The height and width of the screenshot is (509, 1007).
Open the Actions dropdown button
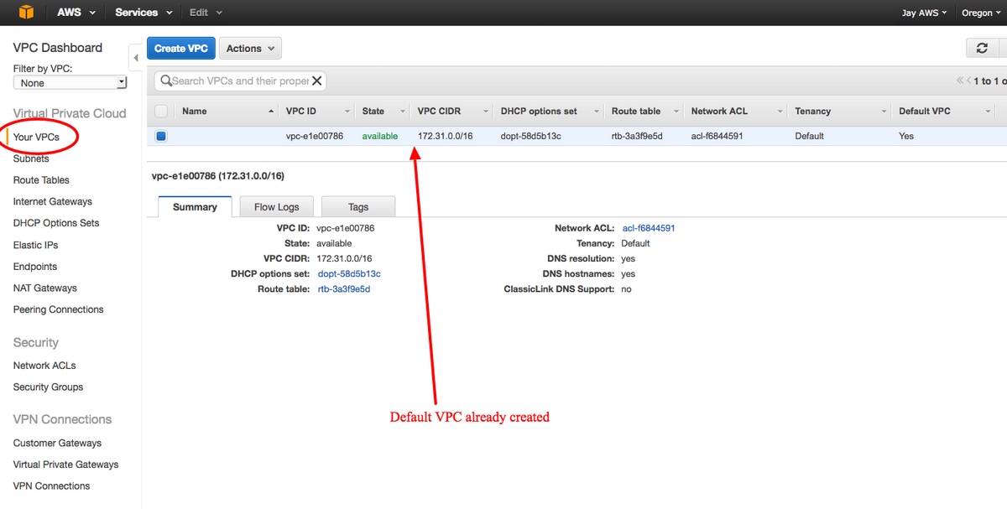[250, 49]
